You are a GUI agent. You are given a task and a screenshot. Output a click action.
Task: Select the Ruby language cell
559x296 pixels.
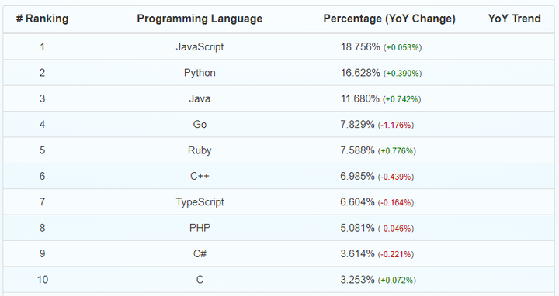[200, 150]
